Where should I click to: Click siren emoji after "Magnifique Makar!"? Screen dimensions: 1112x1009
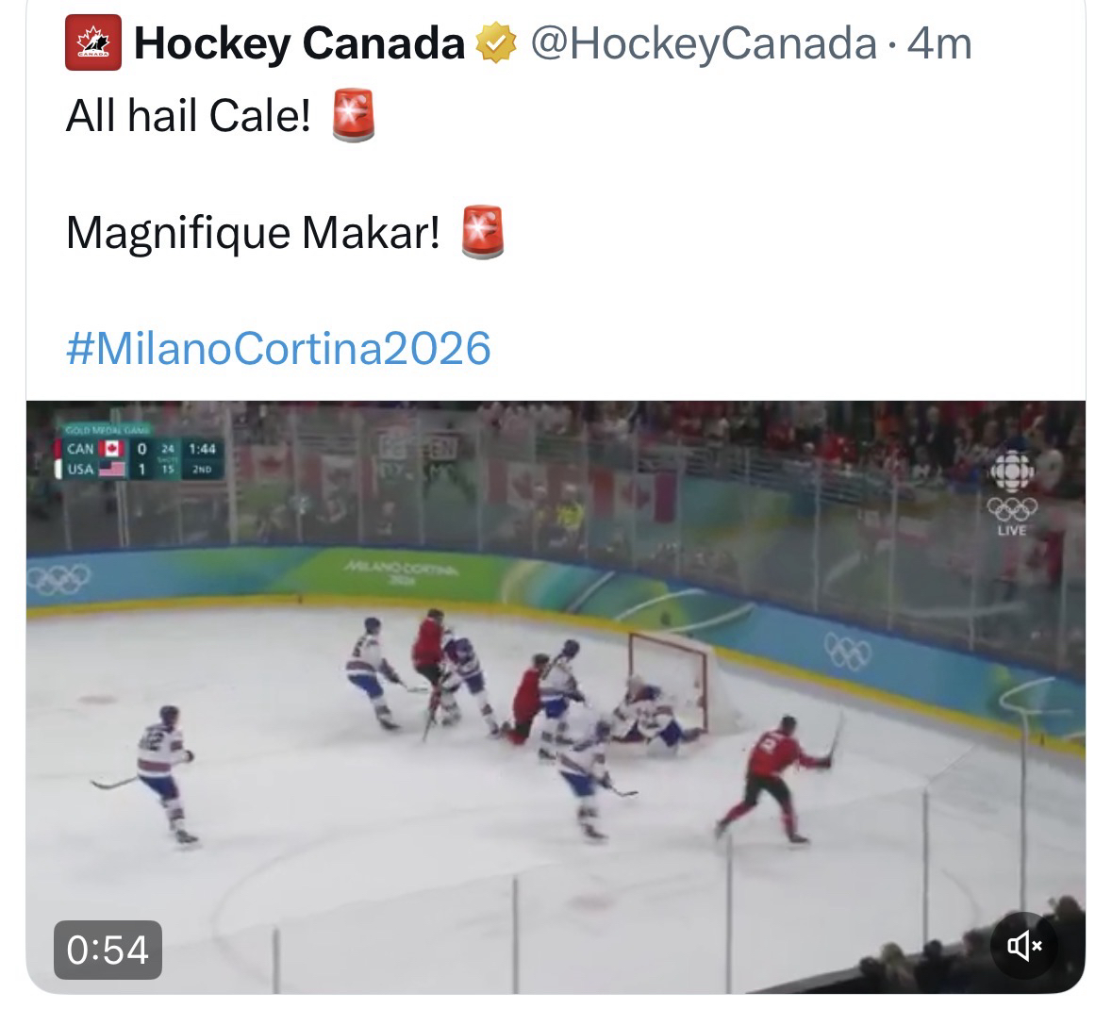coord(482,231)
